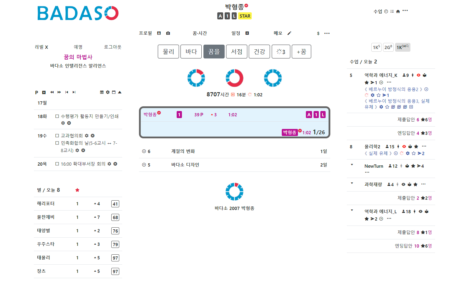Click the plus icon next to 일정

[247, 33]
